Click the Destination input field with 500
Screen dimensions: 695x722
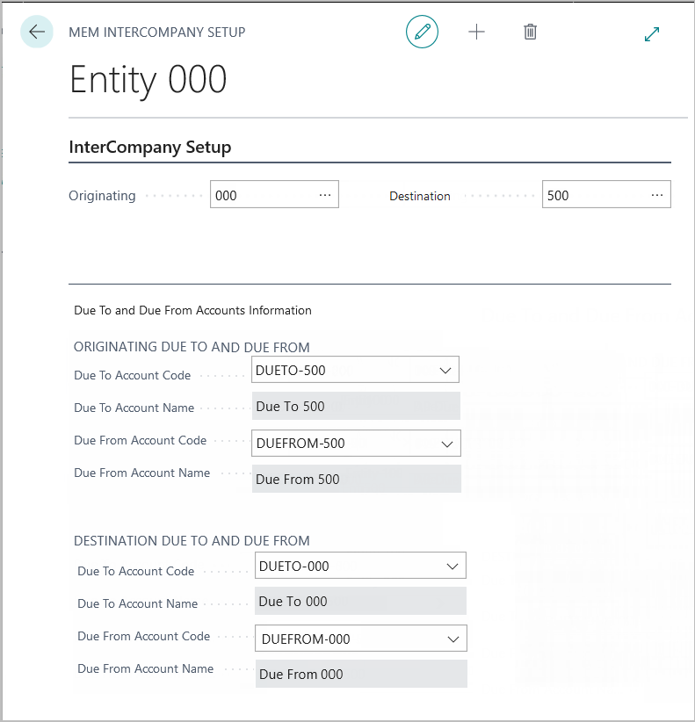pyautogui.click(x=593, y=195)
